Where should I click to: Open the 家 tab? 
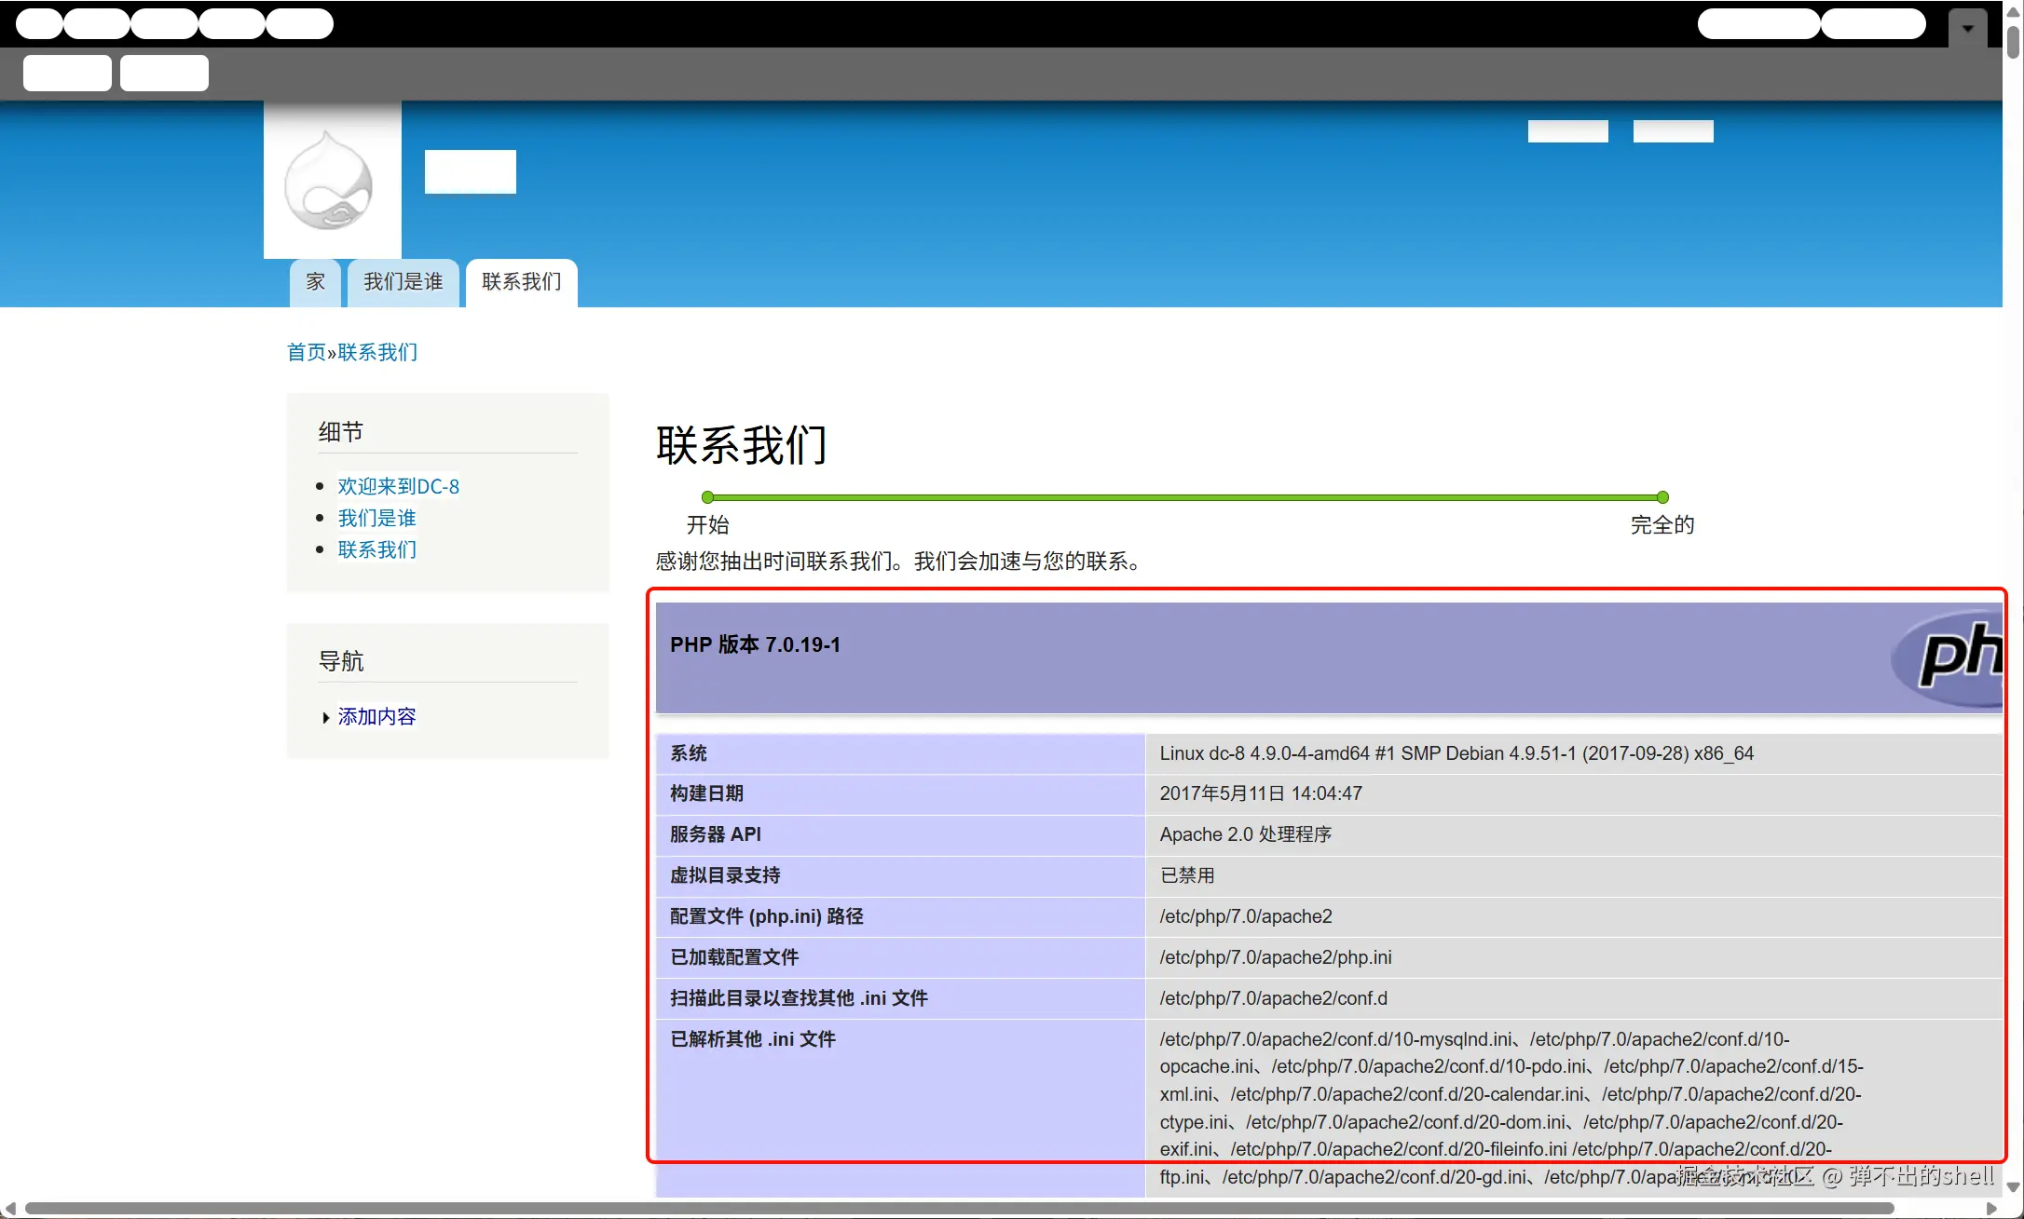[x=315, y=282]
